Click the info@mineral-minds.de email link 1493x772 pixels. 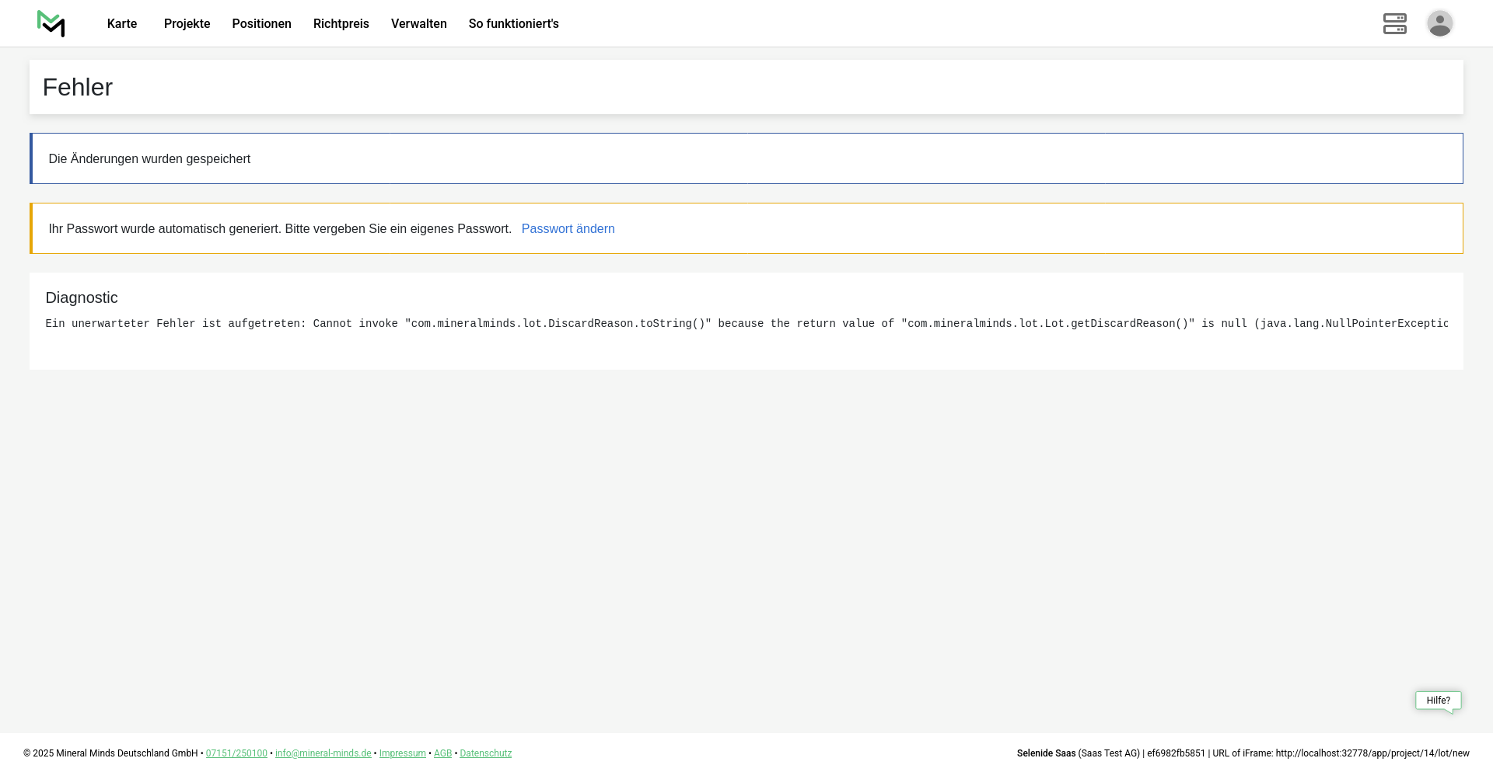[x=323, y=753]
